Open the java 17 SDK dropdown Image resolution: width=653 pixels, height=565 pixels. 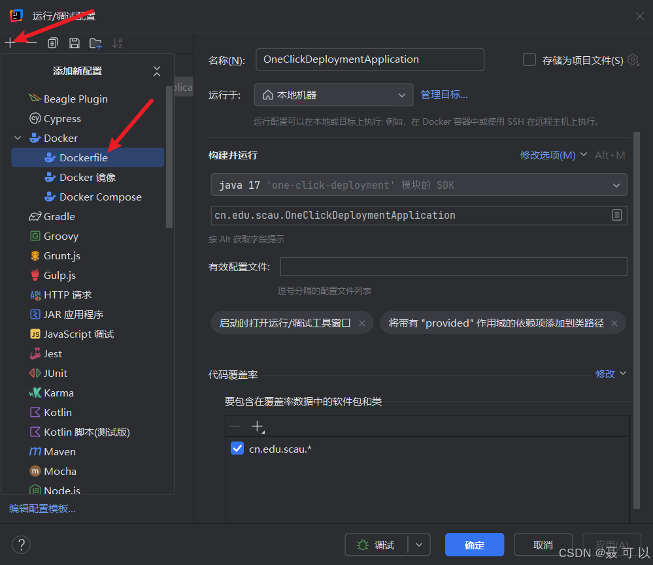(x=419, y=185)
